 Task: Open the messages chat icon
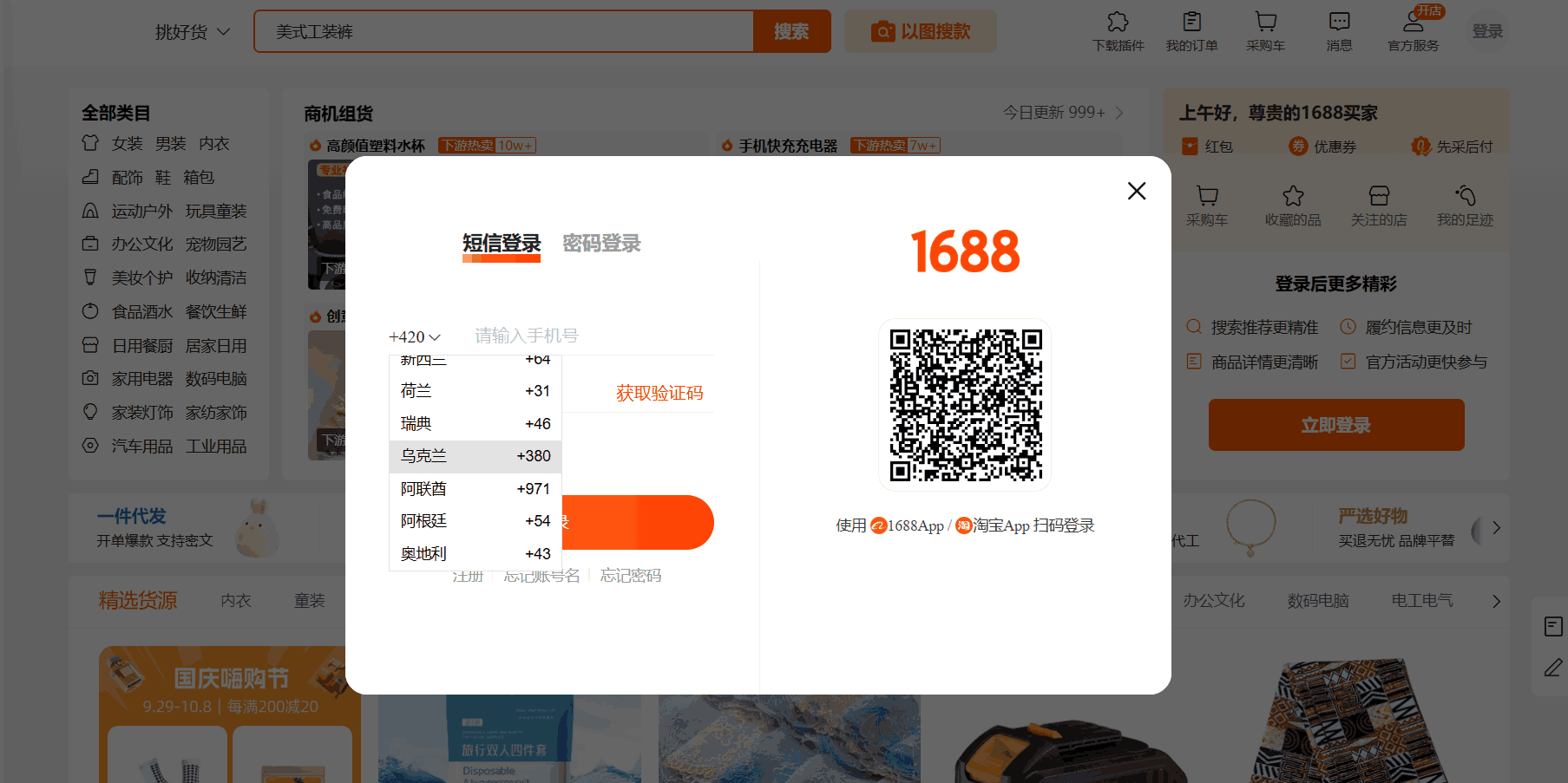point(1339,23)
